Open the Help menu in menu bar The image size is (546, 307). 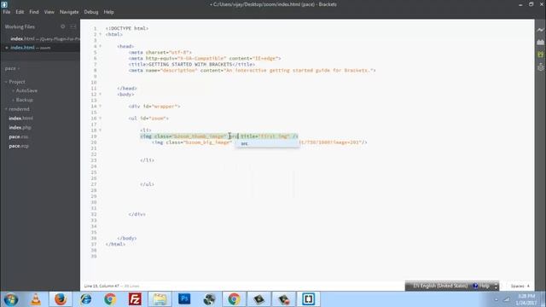pos(108,12)
